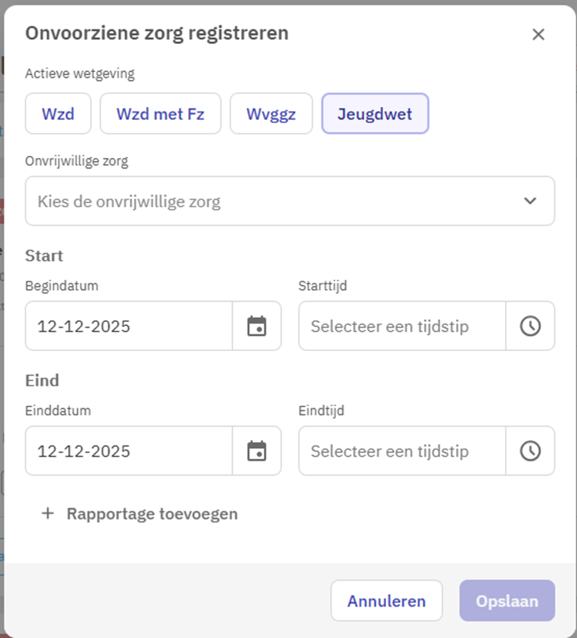Click the Annuleren button
The image size is (577, 638).
386,601
